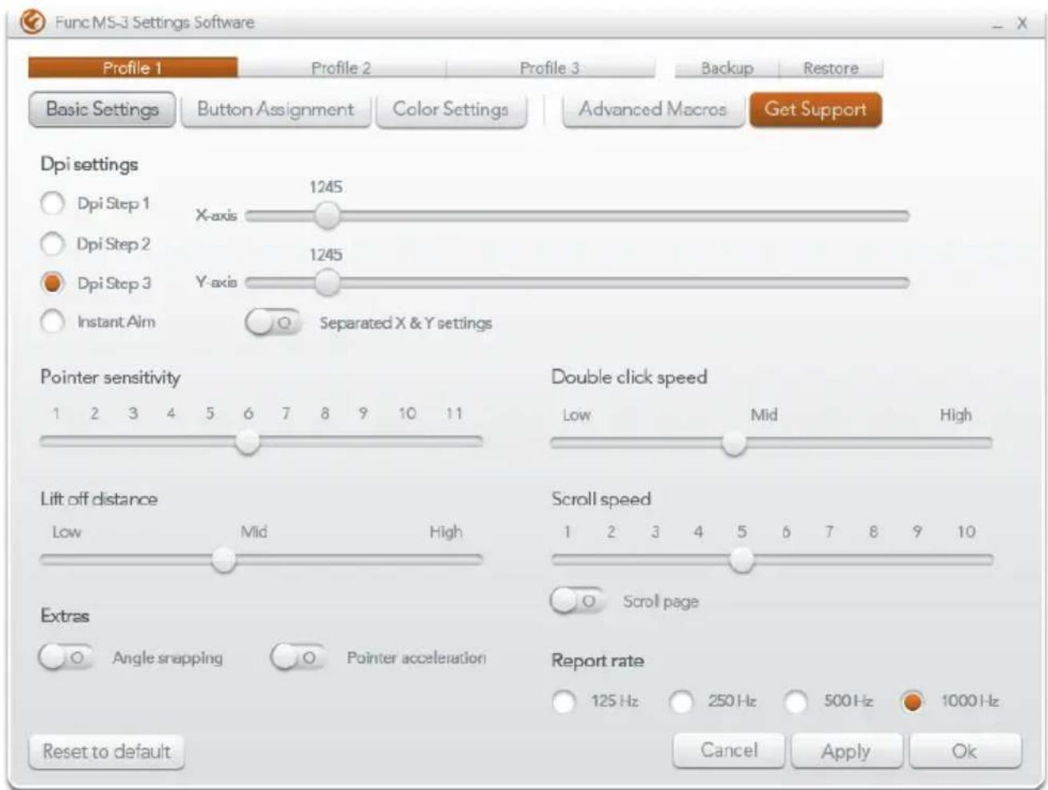Select Dpi Step 3 radio button
Viewport: 1048px width, 790px height.
tap(52, 283)
